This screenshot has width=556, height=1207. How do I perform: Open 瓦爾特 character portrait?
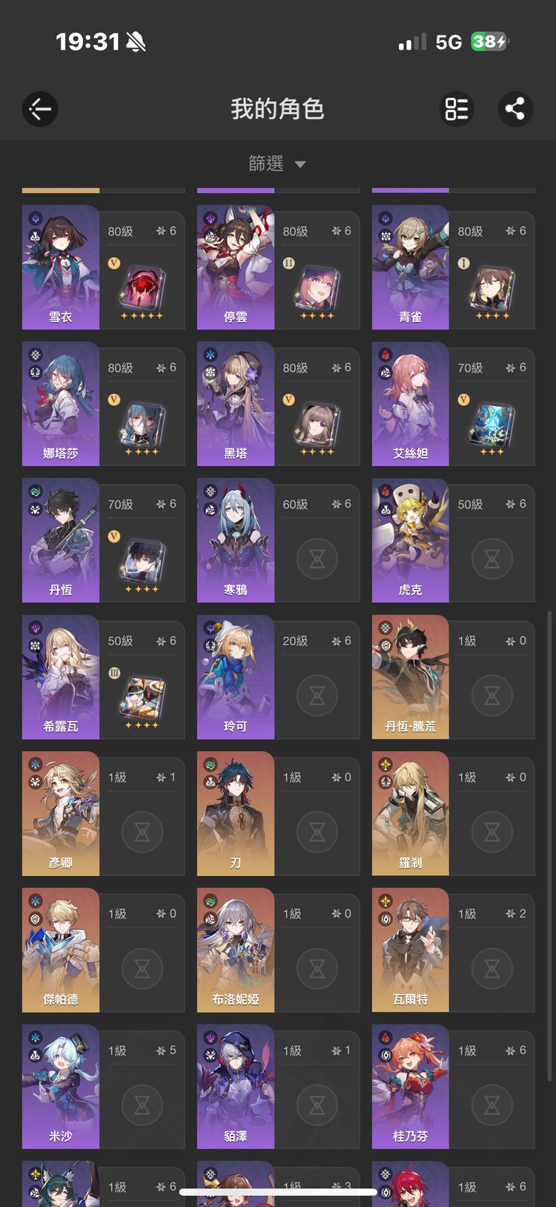click(x=411, y=950)
